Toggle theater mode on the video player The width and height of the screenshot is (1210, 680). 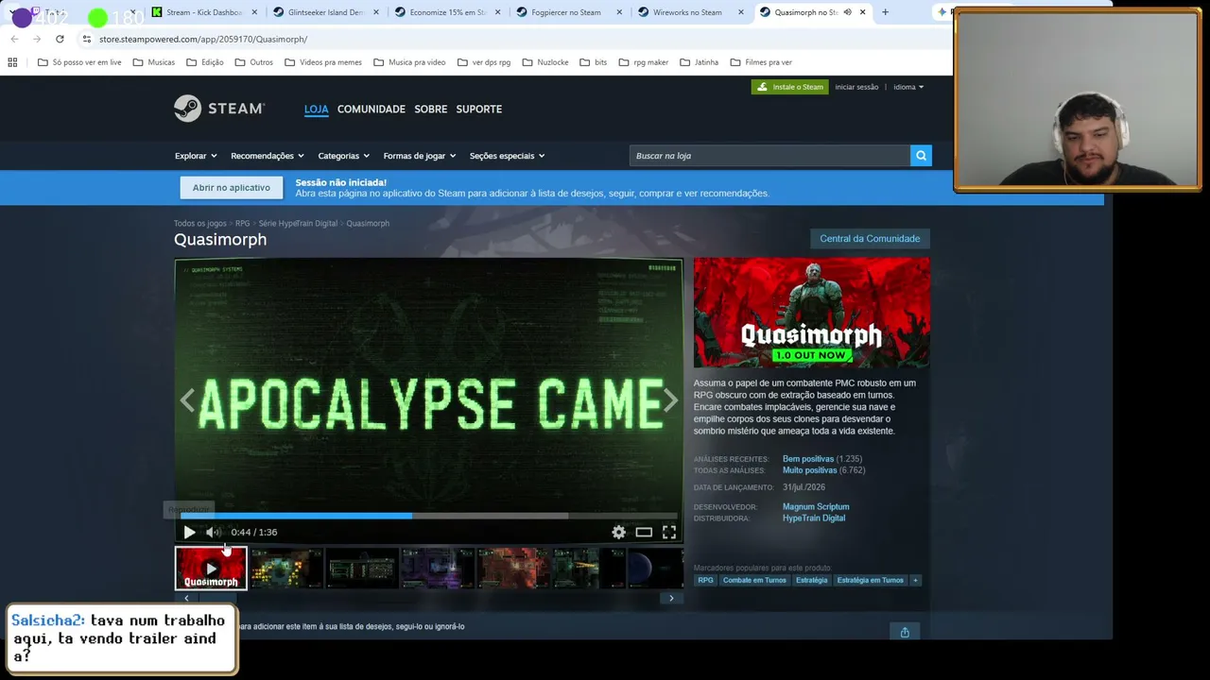click(x=644, y=532)
